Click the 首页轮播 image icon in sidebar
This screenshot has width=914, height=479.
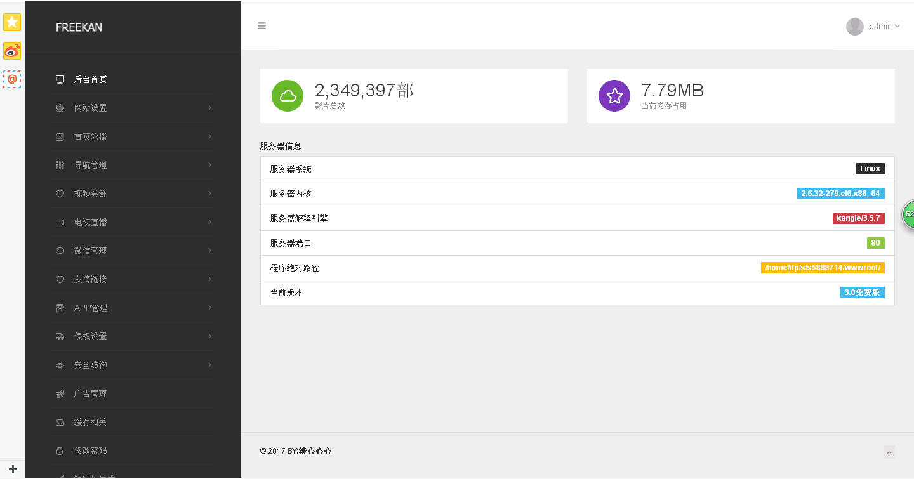59,136
